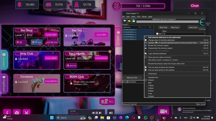The image size is (216, 121).
Task: Click the Windows Start button
Action: point(52,118)
